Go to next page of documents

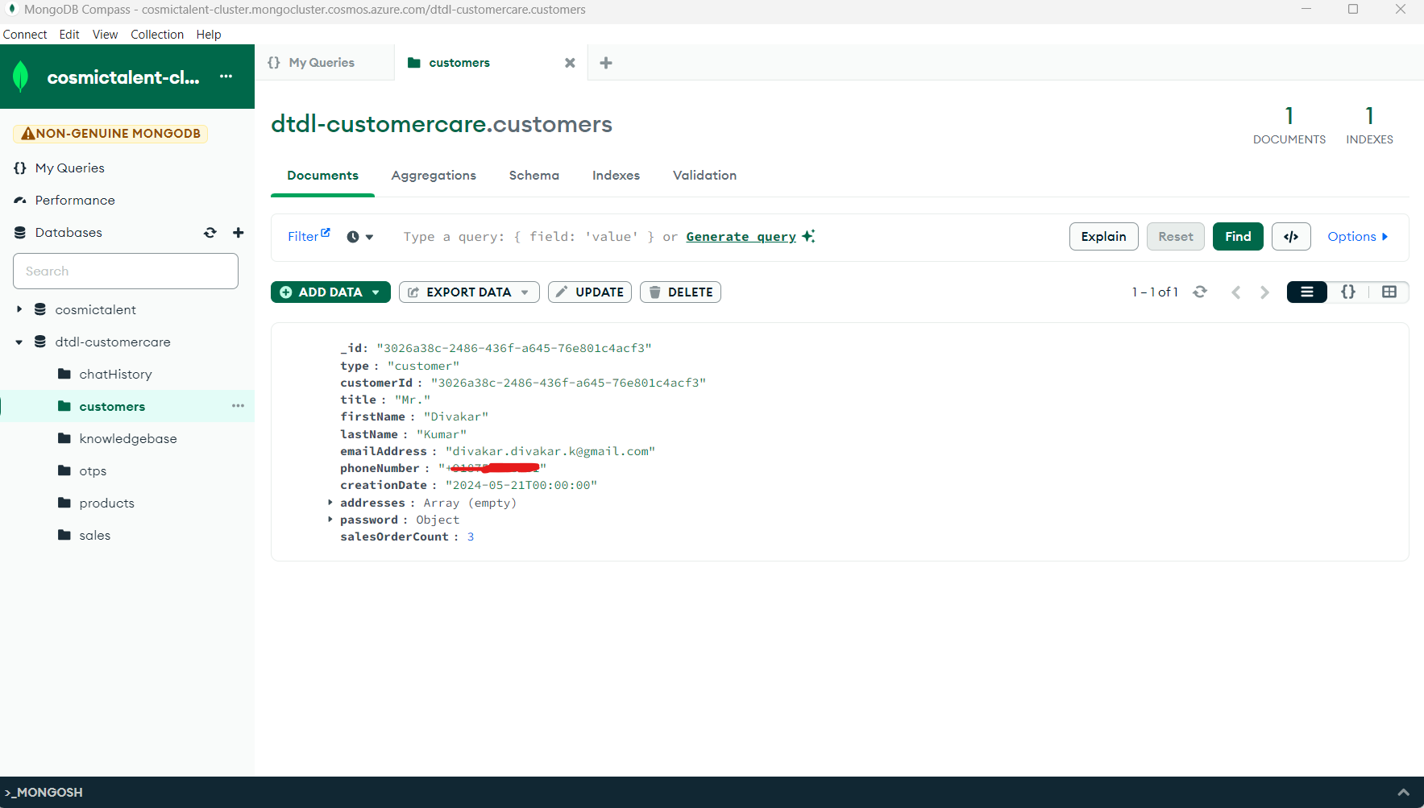(1264, 292)
